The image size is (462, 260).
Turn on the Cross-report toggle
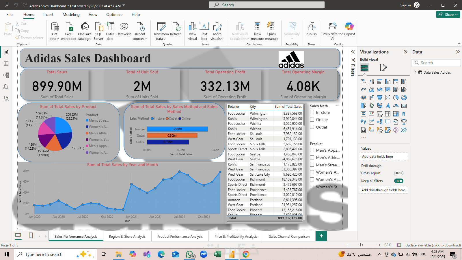pyautogui.click(x=399, y=173)
